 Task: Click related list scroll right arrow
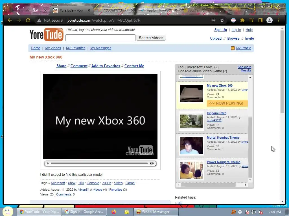245,185
